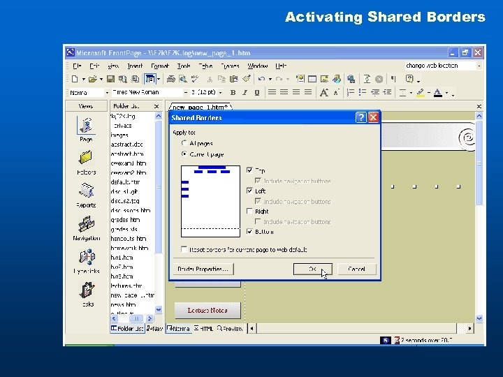Image resolution: width=503 pixels, height=377 pixels.
Task: Select the All pages radio button
Action: point(184,143)
